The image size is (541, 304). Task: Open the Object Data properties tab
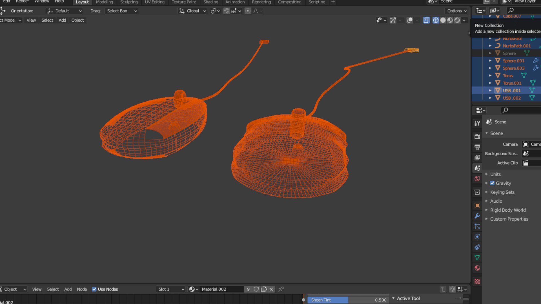coord(477,258)
